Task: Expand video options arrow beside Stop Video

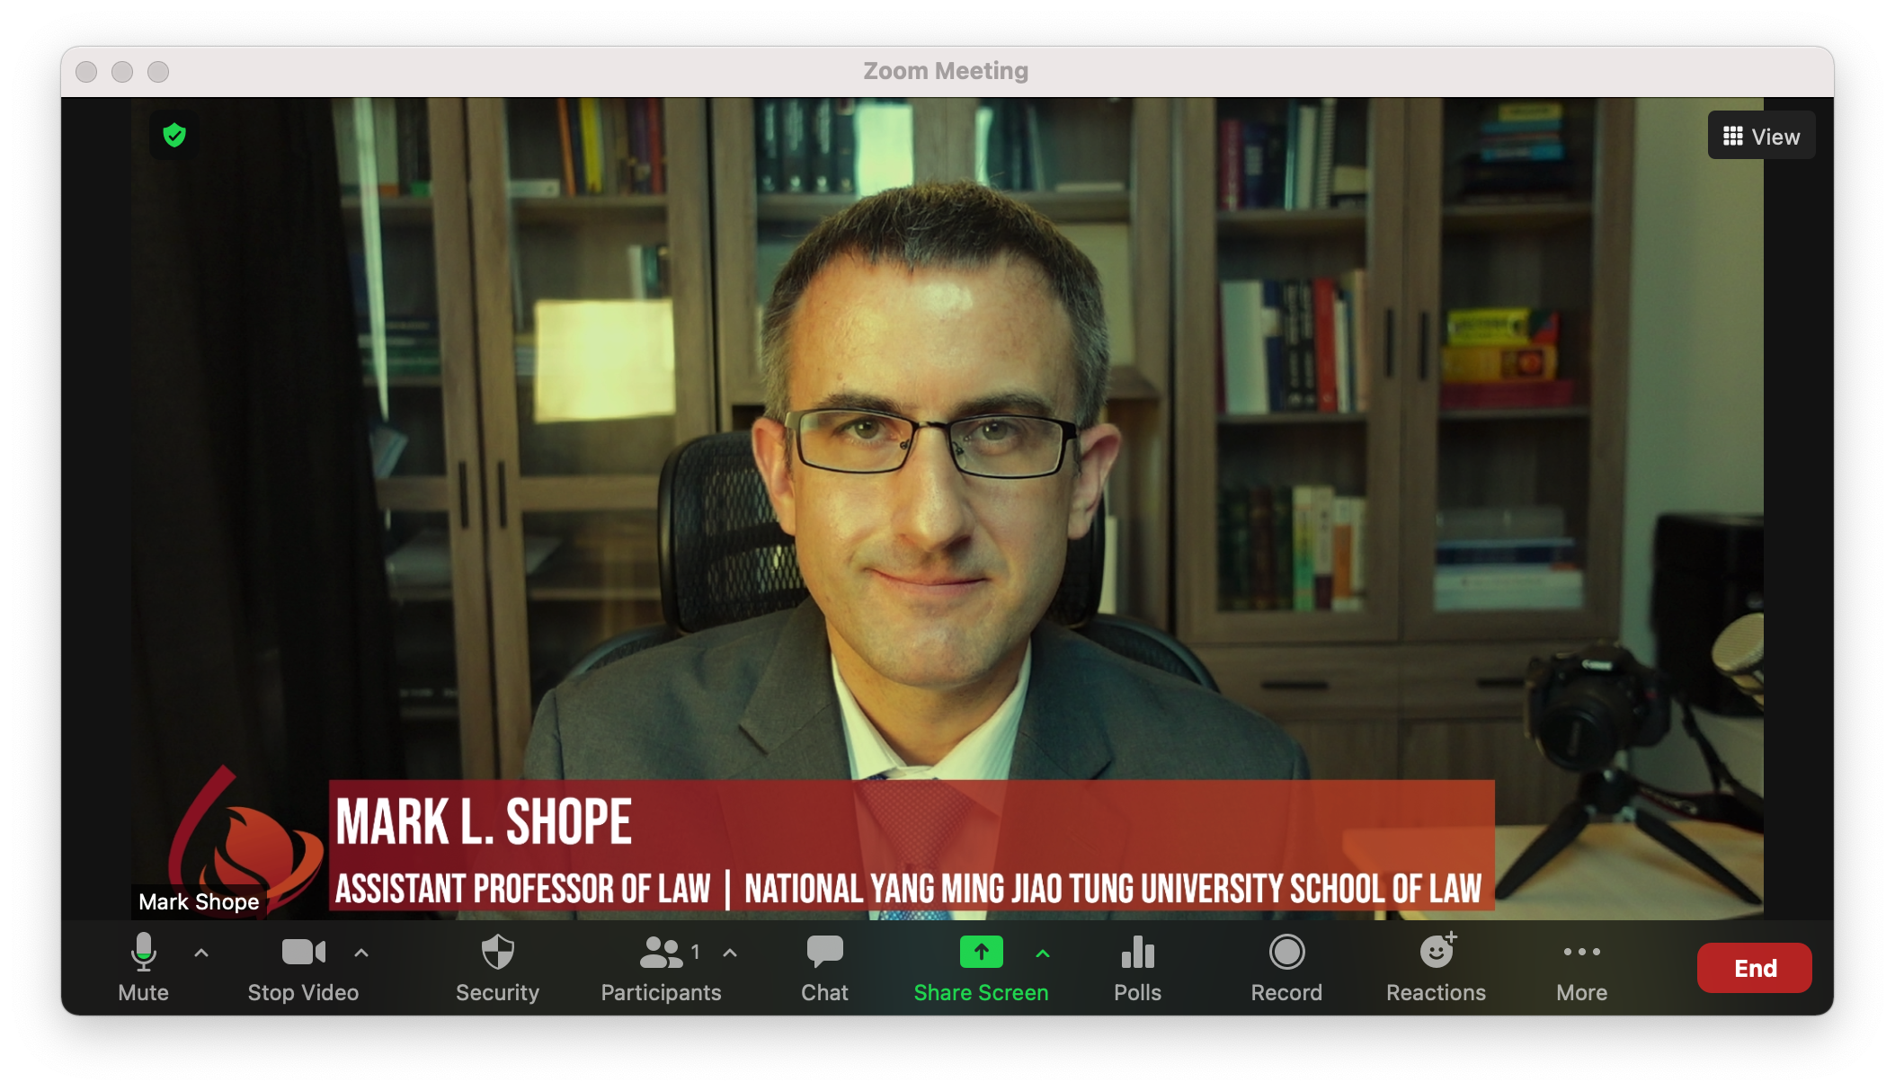Action: coord(361,953)
